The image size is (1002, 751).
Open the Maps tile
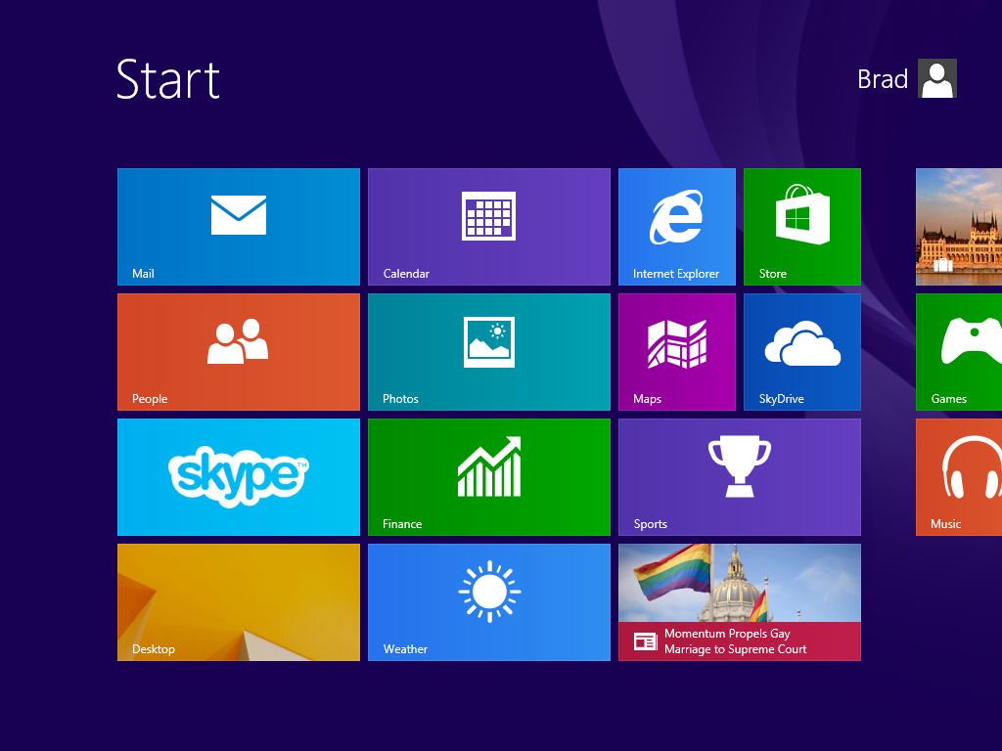click(677, 352)
